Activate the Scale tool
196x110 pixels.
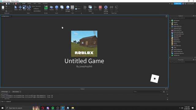tap(24, 8)
